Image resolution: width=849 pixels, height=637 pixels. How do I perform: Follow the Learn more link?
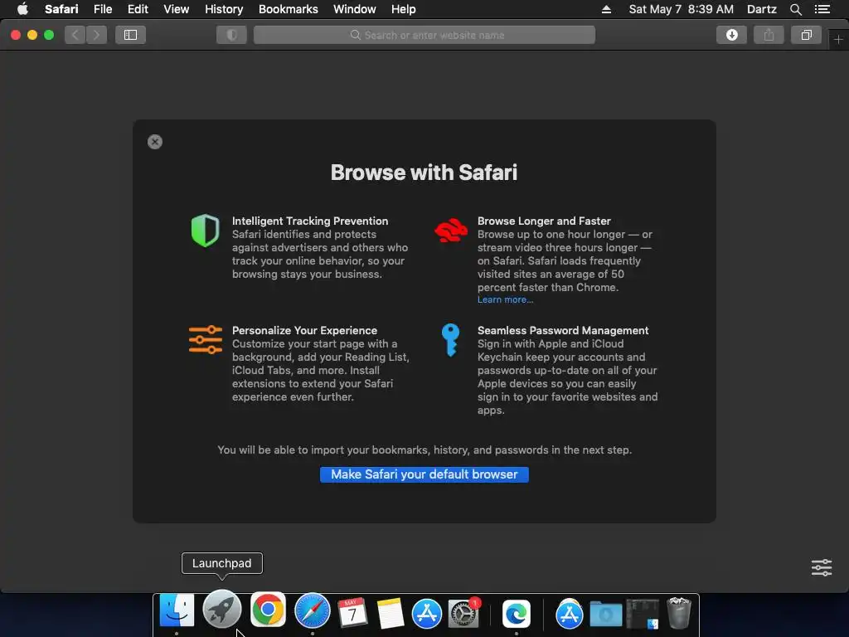[505, 299]
